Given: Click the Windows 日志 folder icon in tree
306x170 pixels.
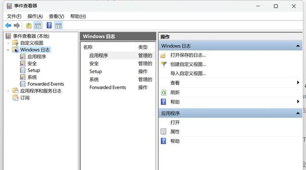Looking at the screenshot, I should pos(15,50).
